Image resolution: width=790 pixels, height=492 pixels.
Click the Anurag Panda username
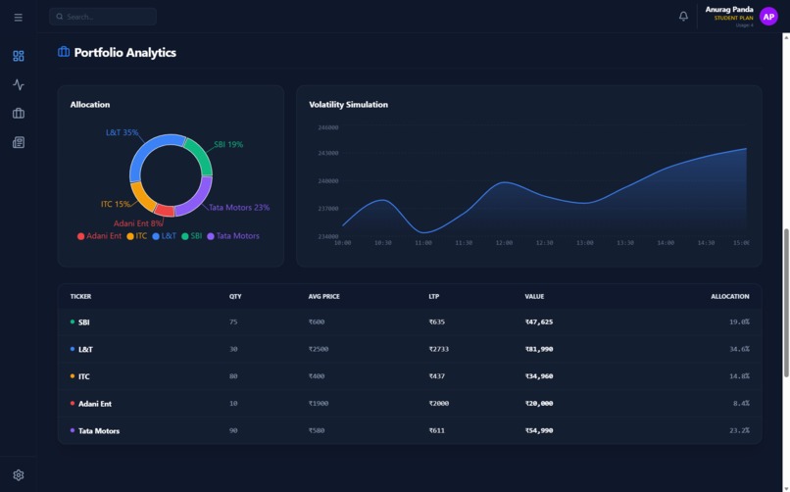(729, 9)
